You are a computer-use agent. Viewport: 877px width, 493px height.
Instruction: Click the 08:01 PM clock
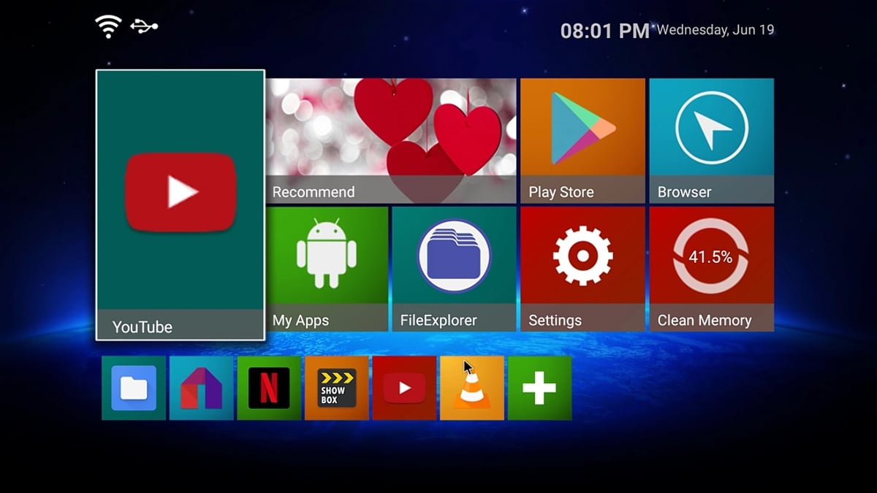[604, 31]
